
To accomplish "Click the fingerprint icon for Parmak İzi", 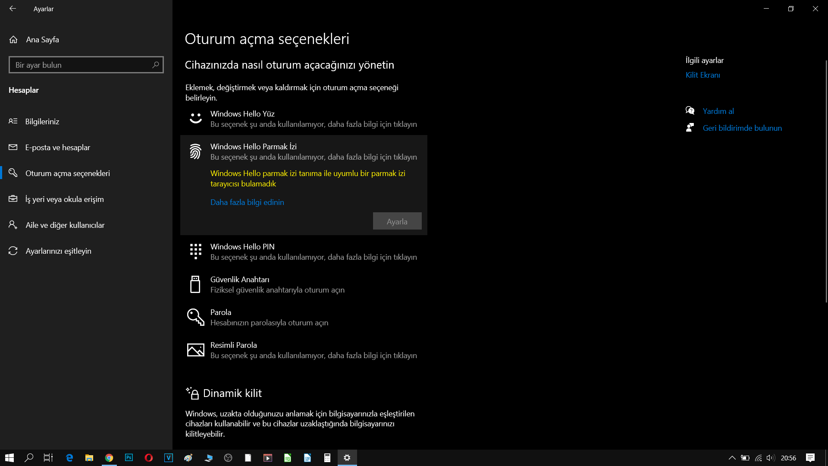I will pyautogui.click(x=195, y=151).
